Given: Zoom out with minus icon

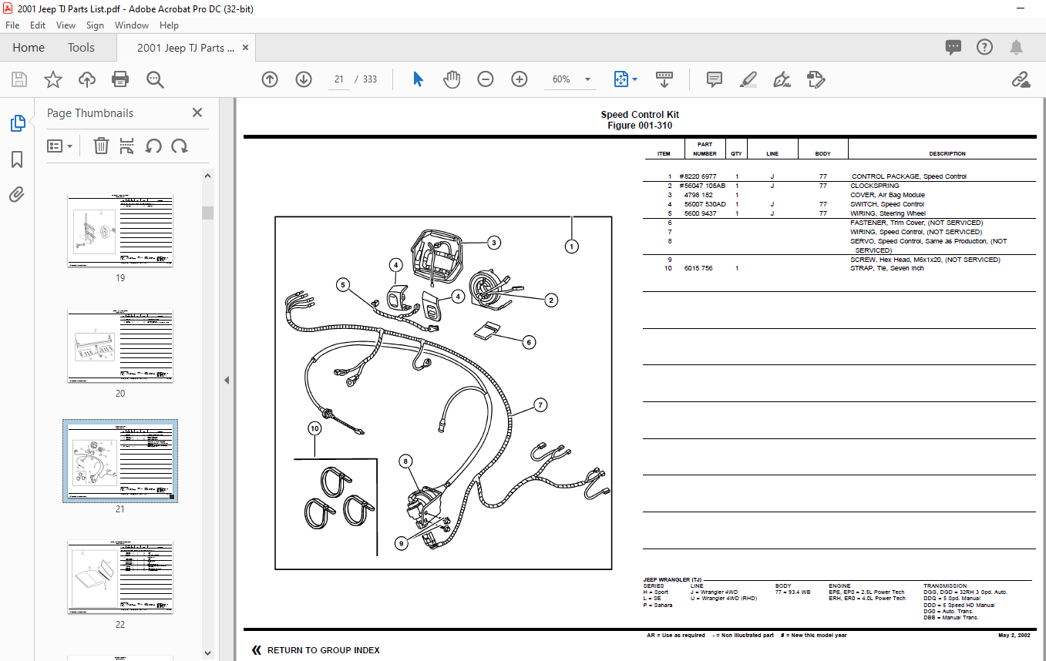Looking at the screenshot, I should click(486, 79).
